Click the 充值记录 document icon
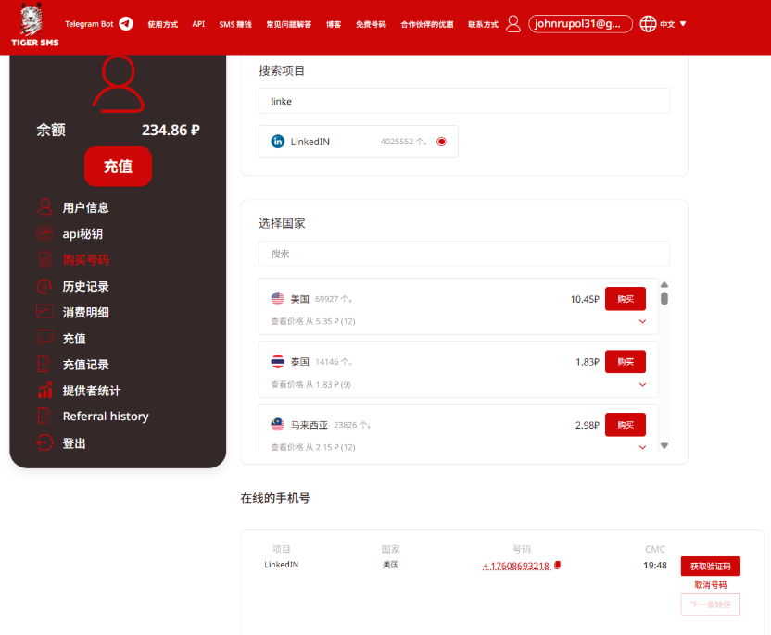This screenshot has height=635, width=771. (x=44, y=364)
